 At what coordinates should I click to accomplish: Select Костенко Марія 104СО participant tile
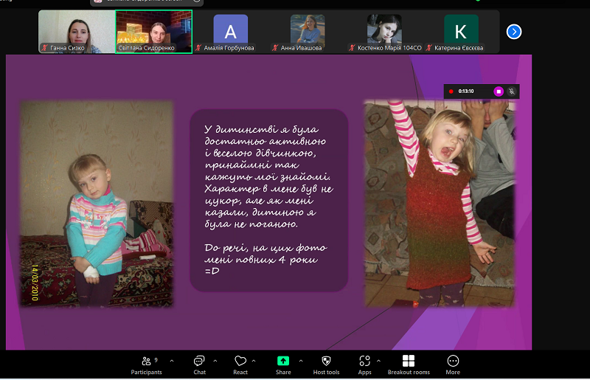coord(384,32)
